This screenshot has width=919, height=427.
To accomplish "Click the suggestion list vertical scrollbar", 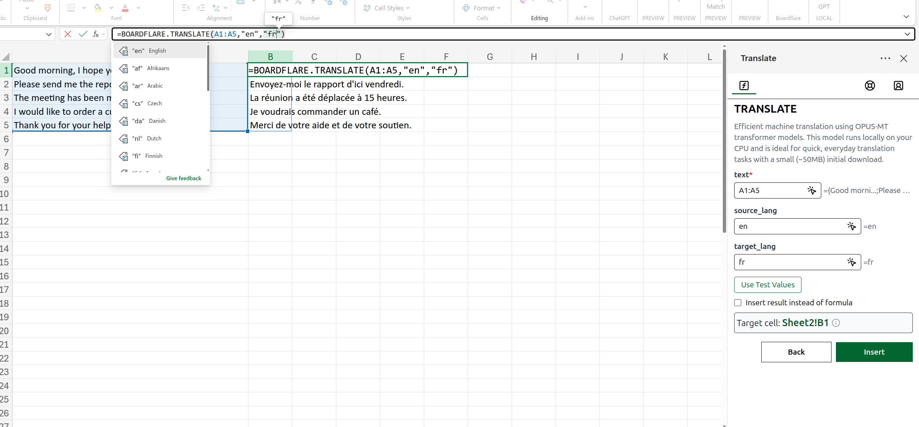I will [x=208, y=68].
